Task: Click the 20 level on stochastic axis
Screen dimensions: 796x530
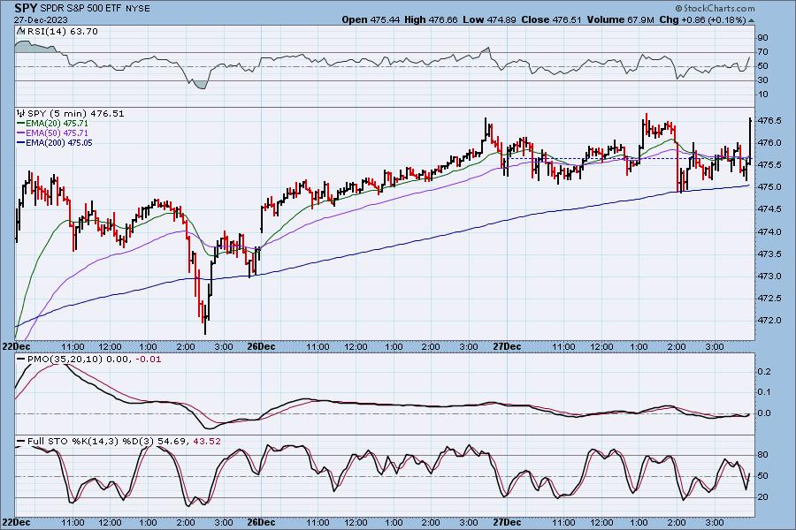Action: click(x=763, y=497)
